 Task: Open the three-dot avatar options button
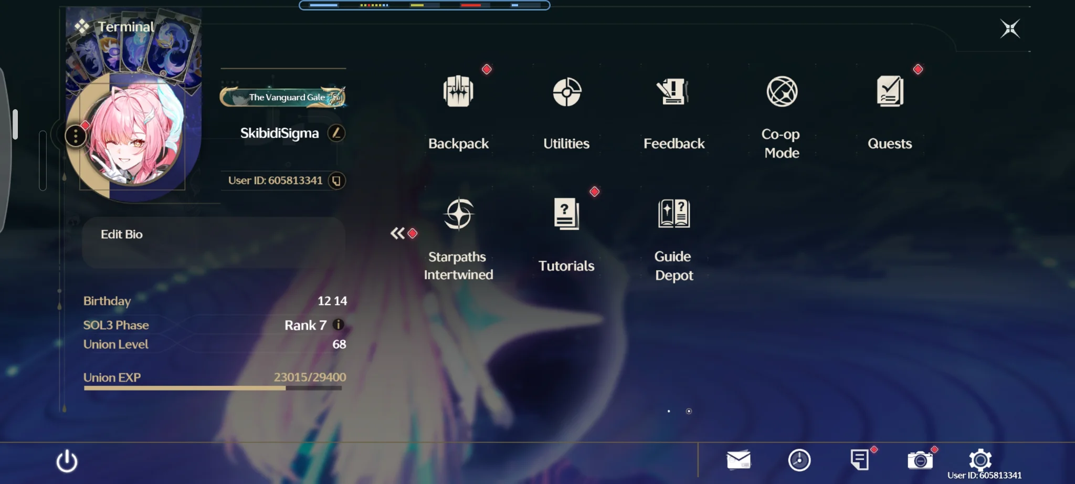click(76, 136)
